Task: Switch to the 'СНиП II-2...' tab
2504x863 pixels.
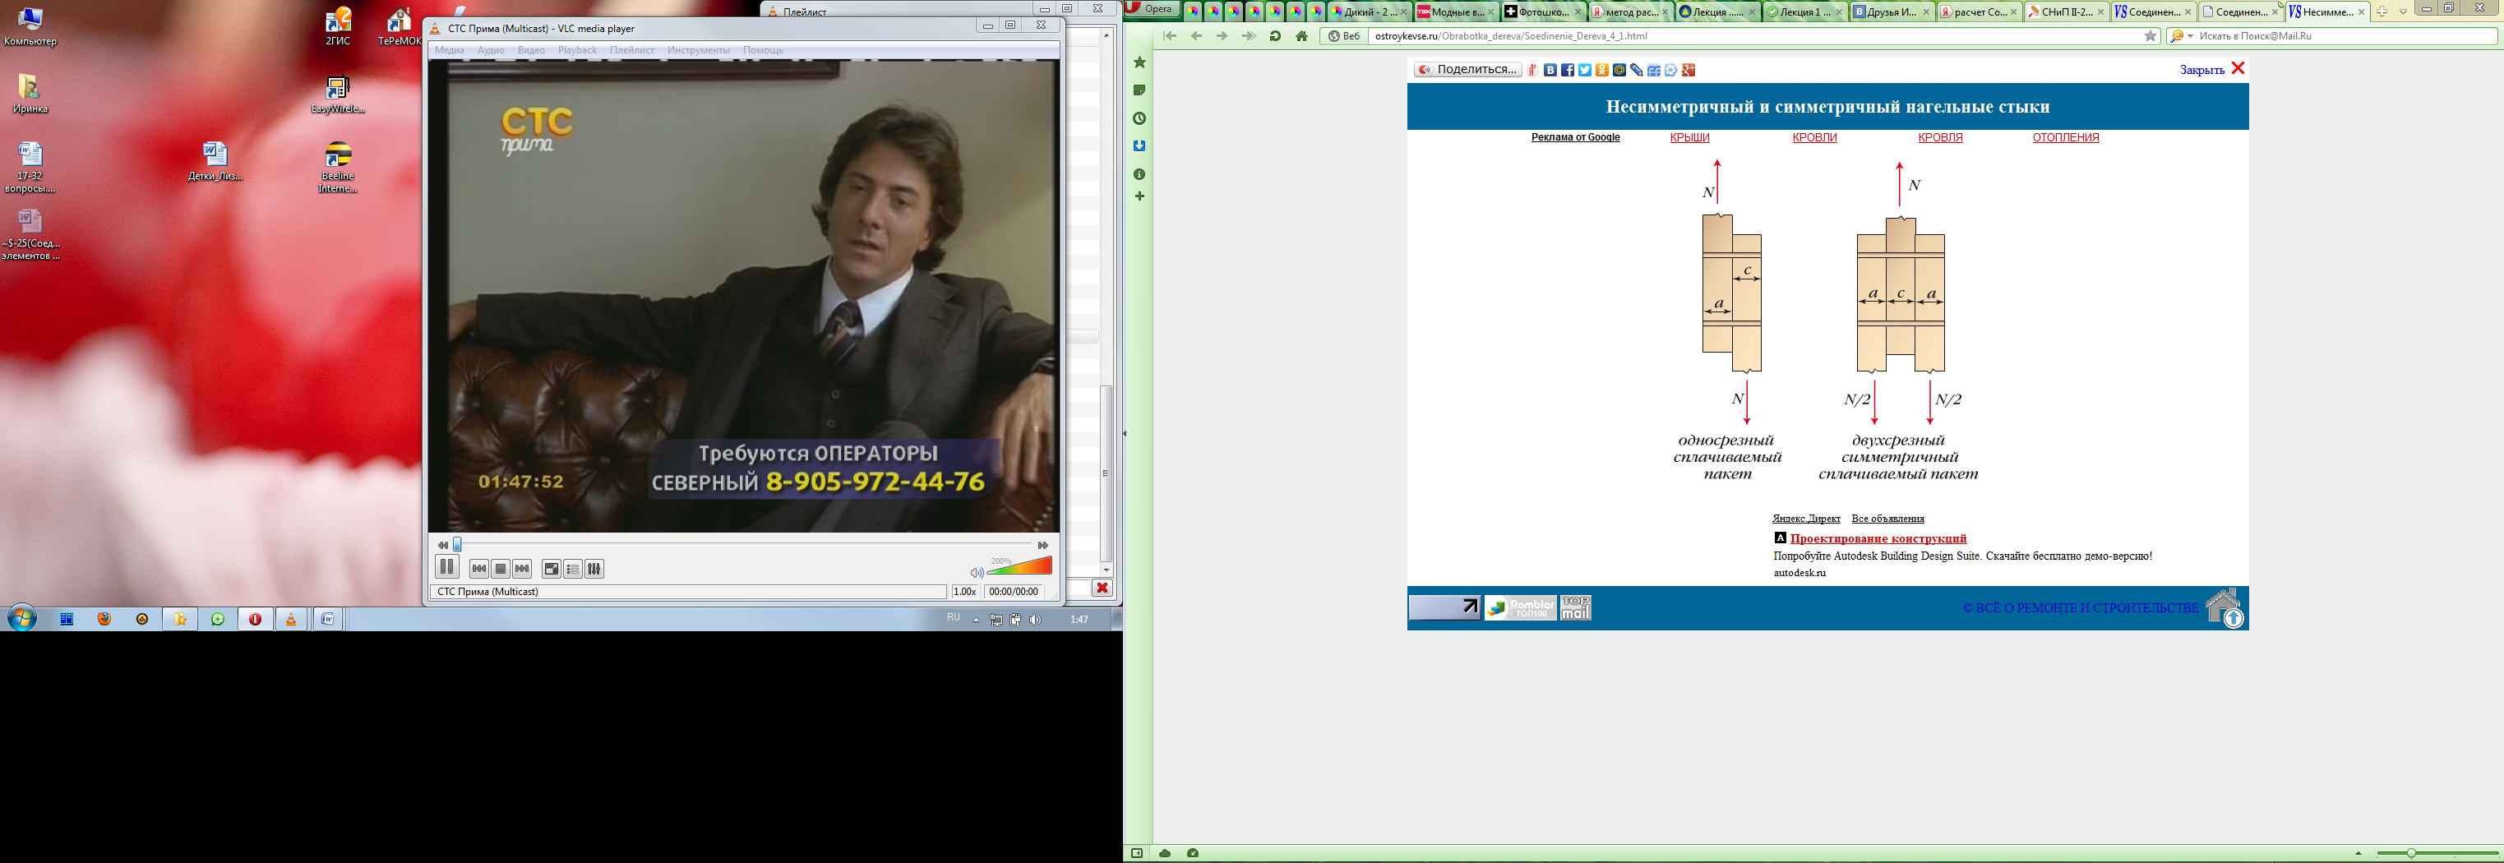Action: tap(2066, 12)
